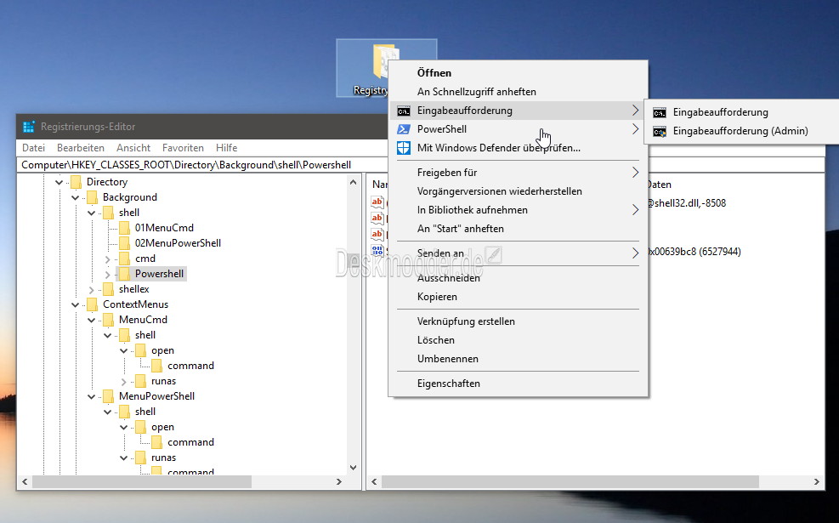This screenshot has width=839, height=523.
Task: Click the PowerShell icon in context menu
Action: coord(404,129)
